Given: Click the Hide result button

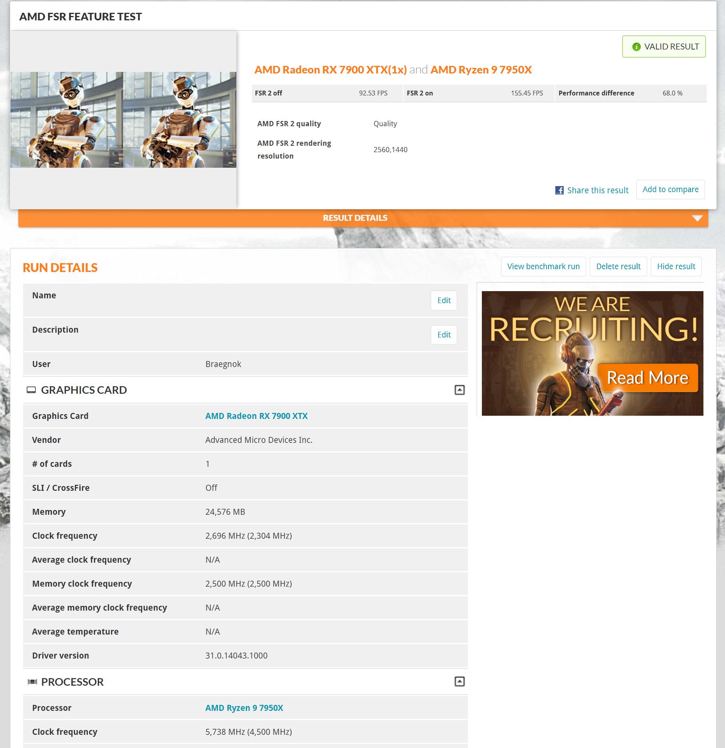Looking at the screenshot, I should click(x=676, y=266).
